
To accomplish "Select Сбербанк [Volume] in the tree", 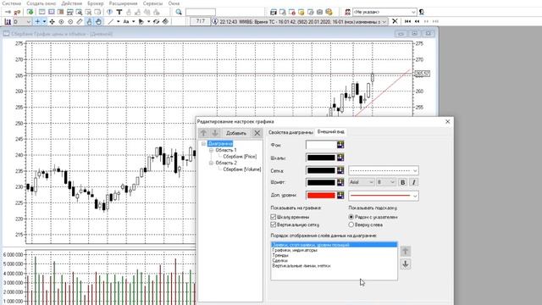I will point(242,169).
